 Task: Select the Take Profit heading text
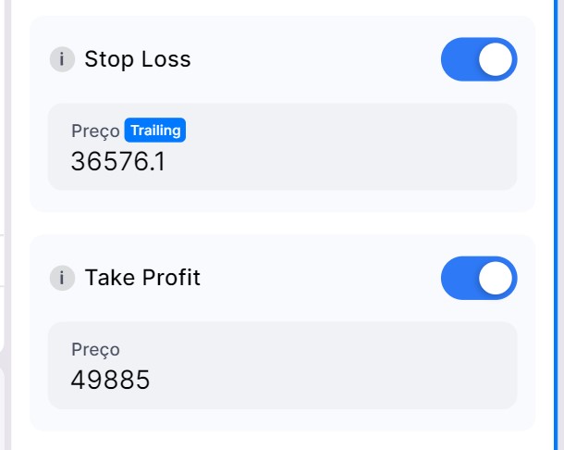142,278
